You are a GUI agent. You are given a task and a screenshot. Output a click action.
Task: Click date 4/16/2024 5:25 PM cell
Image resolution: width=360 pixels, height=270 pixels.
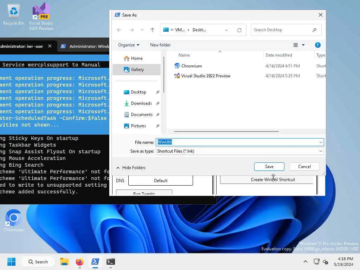pyautogui.click(x=282, y=76)
